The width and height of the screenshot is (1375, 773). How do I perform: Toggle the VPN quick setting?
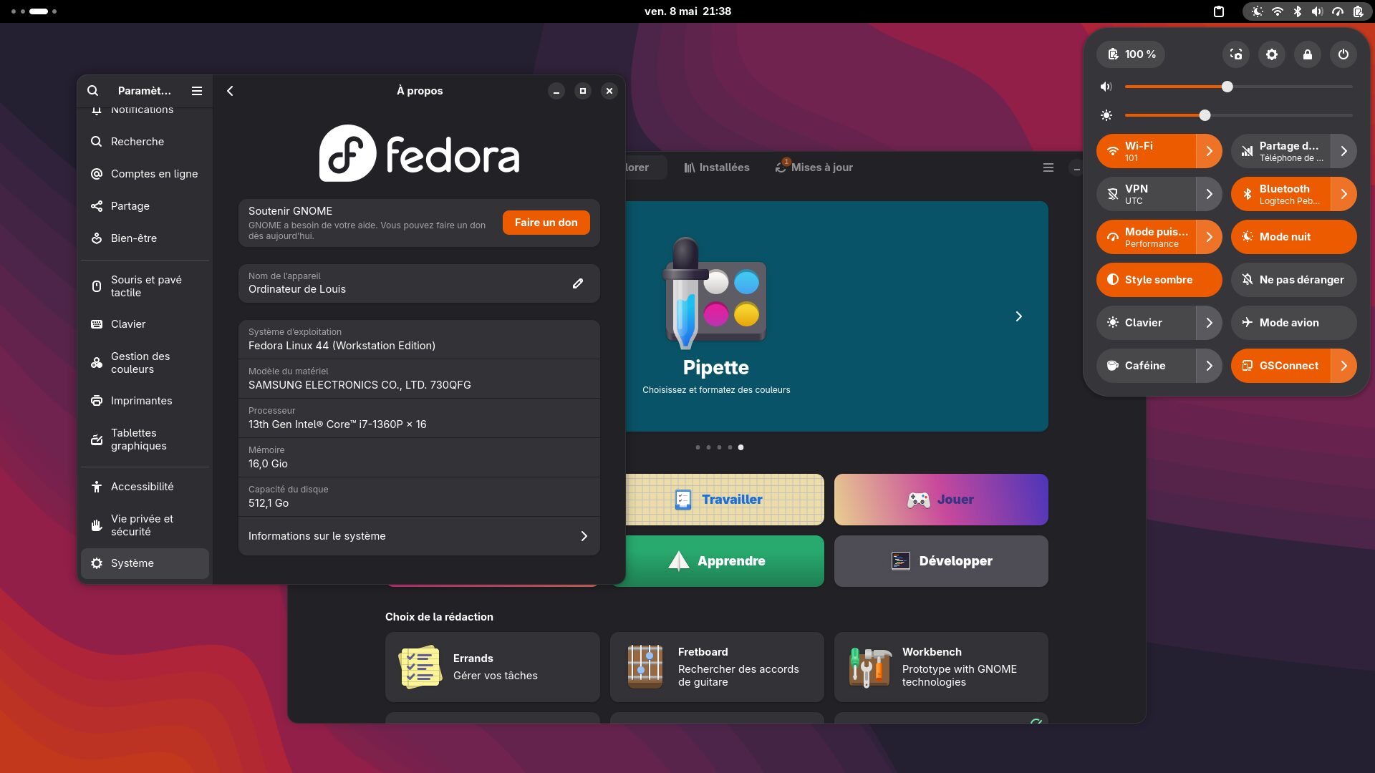coord(1146,194)
